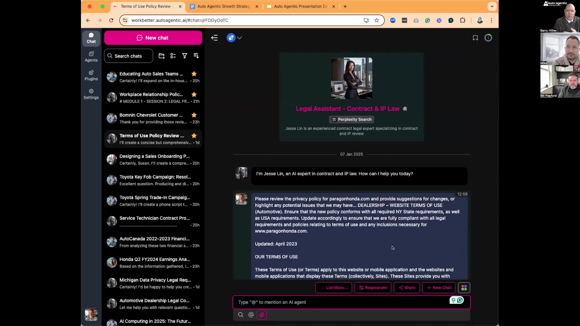Click the search icon below message box

pyautogui.click(x=240, y=315)
